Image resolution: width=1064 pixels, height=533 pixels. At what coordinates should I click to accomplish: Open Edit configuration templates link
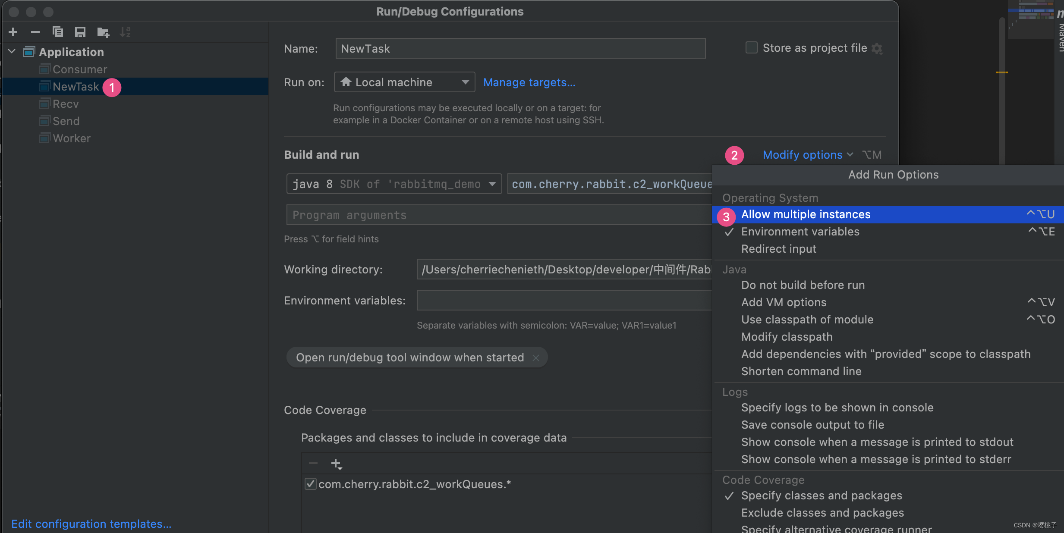91,524
